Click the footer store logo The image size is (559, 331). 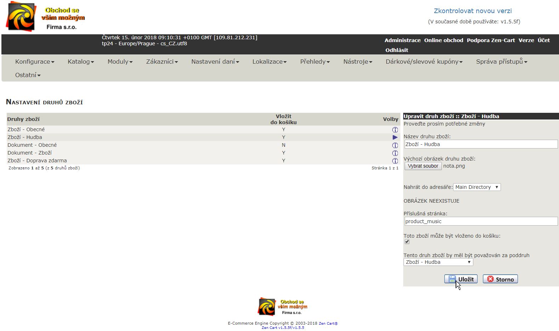point(283,307)
